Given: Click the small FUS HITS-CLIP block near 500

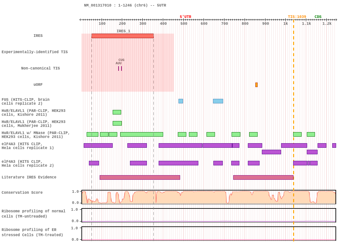Looking at the screenshot, I should pos(181,101).
